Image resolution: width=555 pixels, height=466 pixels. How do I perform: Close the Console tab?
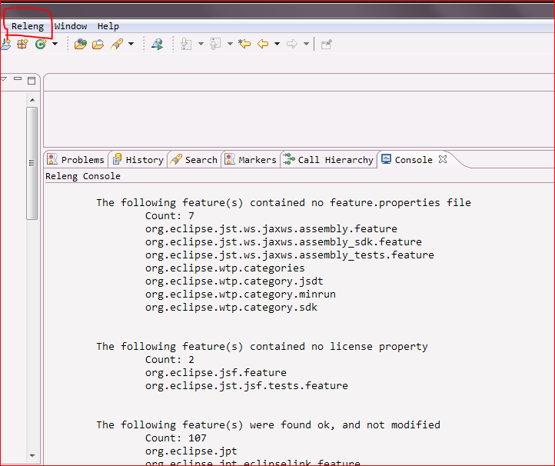[x=443, y=159]
